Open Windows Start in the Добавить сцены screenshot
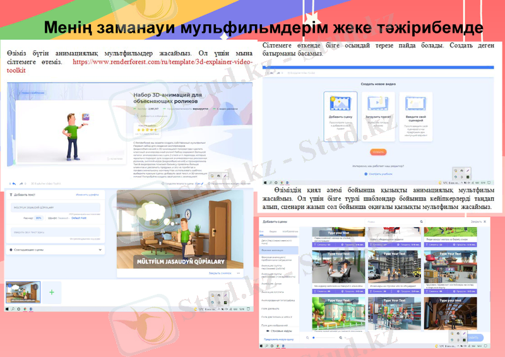 [x=261, y=346]
